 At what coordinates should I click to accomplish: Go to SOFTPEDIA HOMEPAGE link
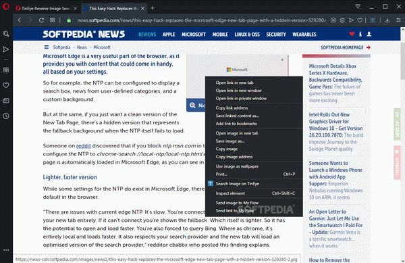pos(346,47)
